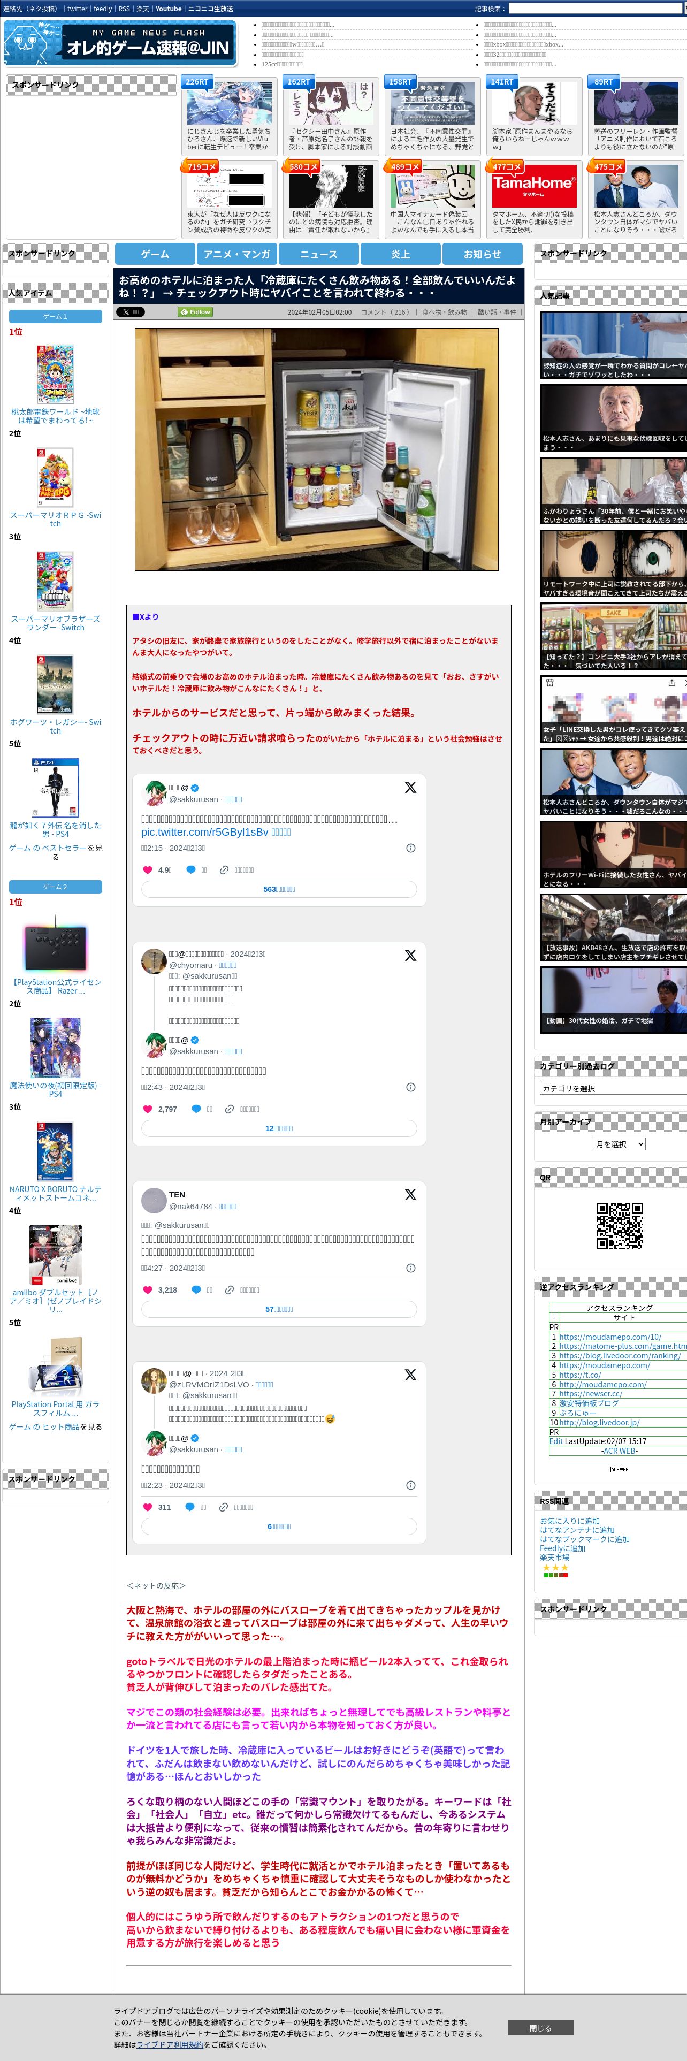Click the X logo on the sakkurusan tweet
687x2061 pixels.
(x=410, y=787)
